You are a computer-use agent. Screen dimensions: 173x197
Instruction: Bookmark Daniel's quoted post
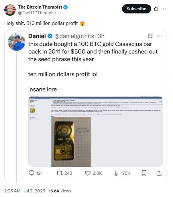pyautogui.click(x=144, y=173)
